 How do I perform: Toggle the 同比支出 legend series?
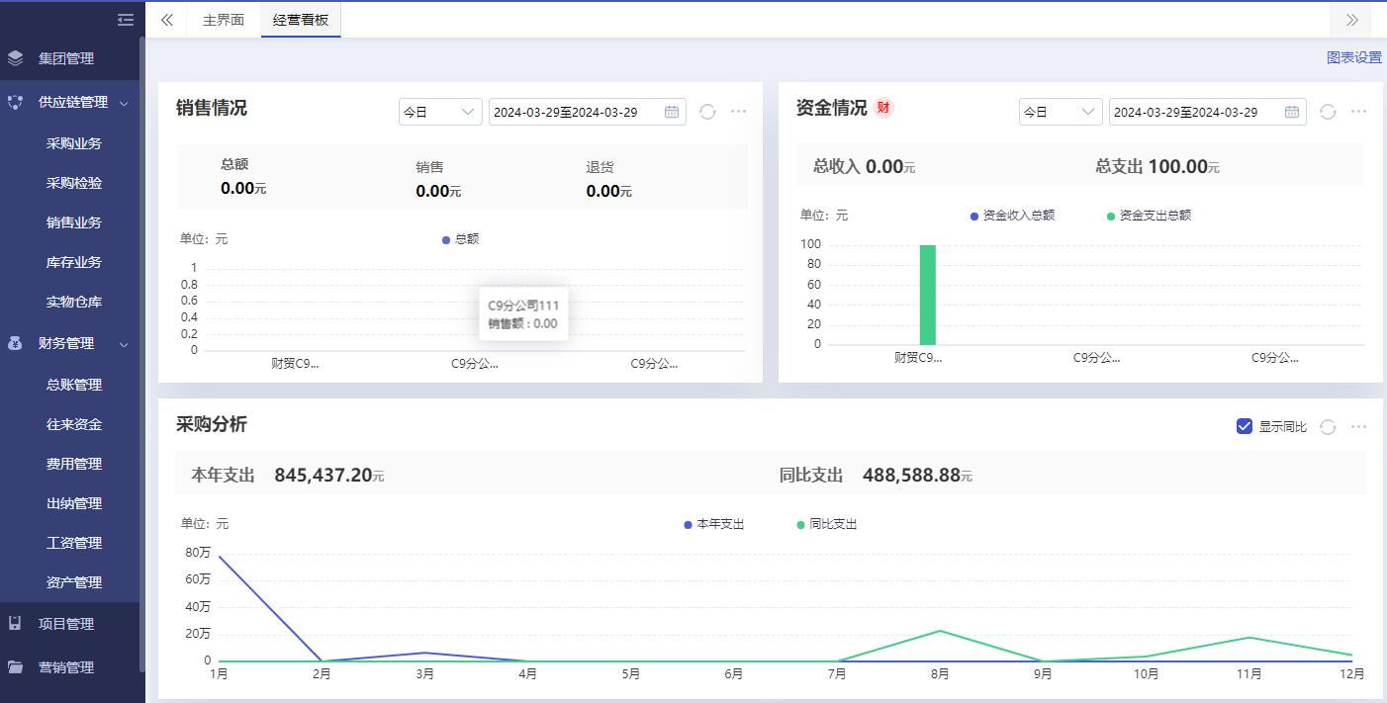(827, 525)
